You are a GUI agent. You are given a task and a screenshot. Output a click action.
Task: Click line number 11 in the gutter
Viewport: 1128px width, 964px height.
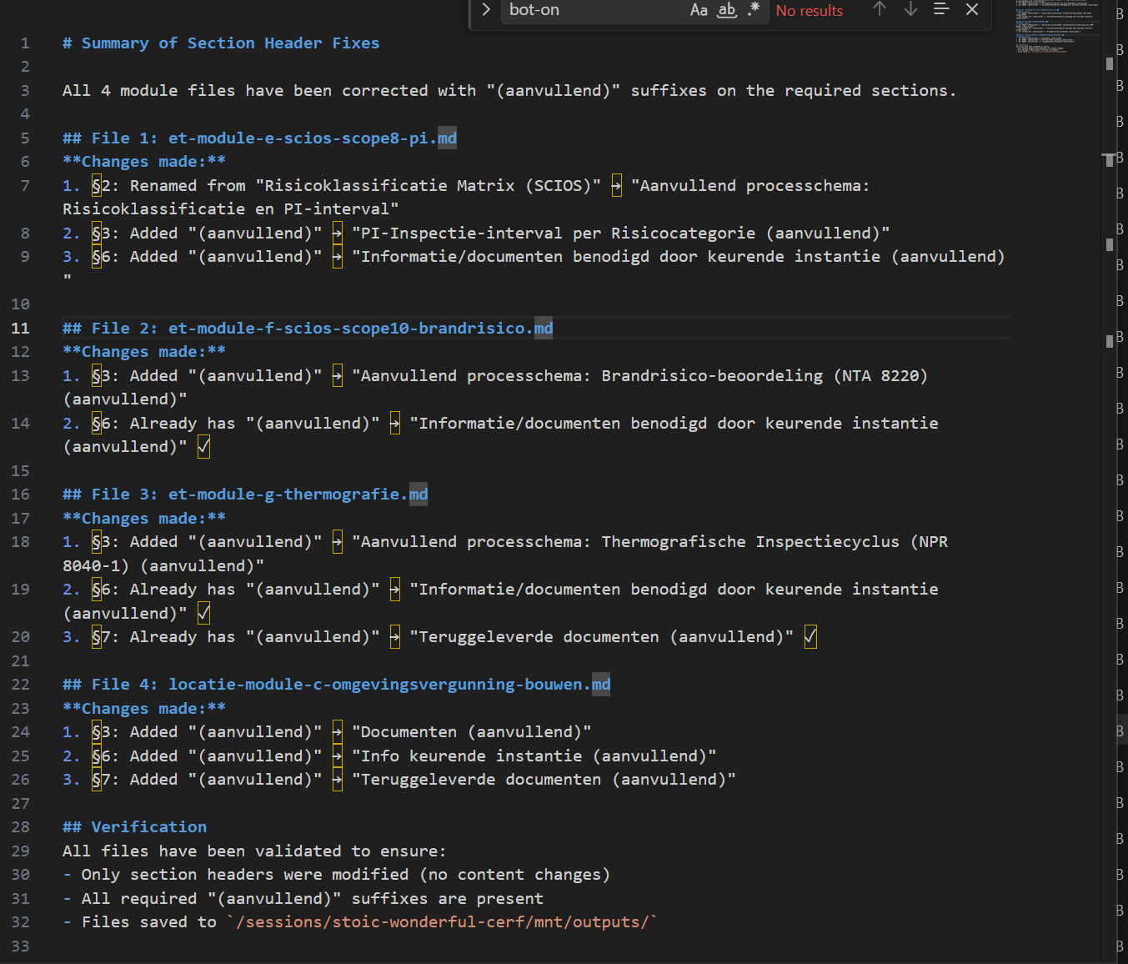click(x=21, y=329)
